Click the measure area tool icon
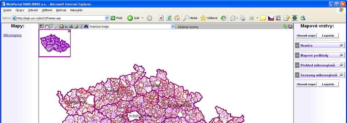The image size is (347, 123). [x=71, y=26]
